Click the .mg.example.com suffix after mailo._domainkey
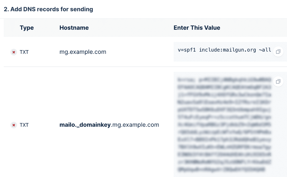The width and height of the screenshot is (287, 177). tap(135, 125)
